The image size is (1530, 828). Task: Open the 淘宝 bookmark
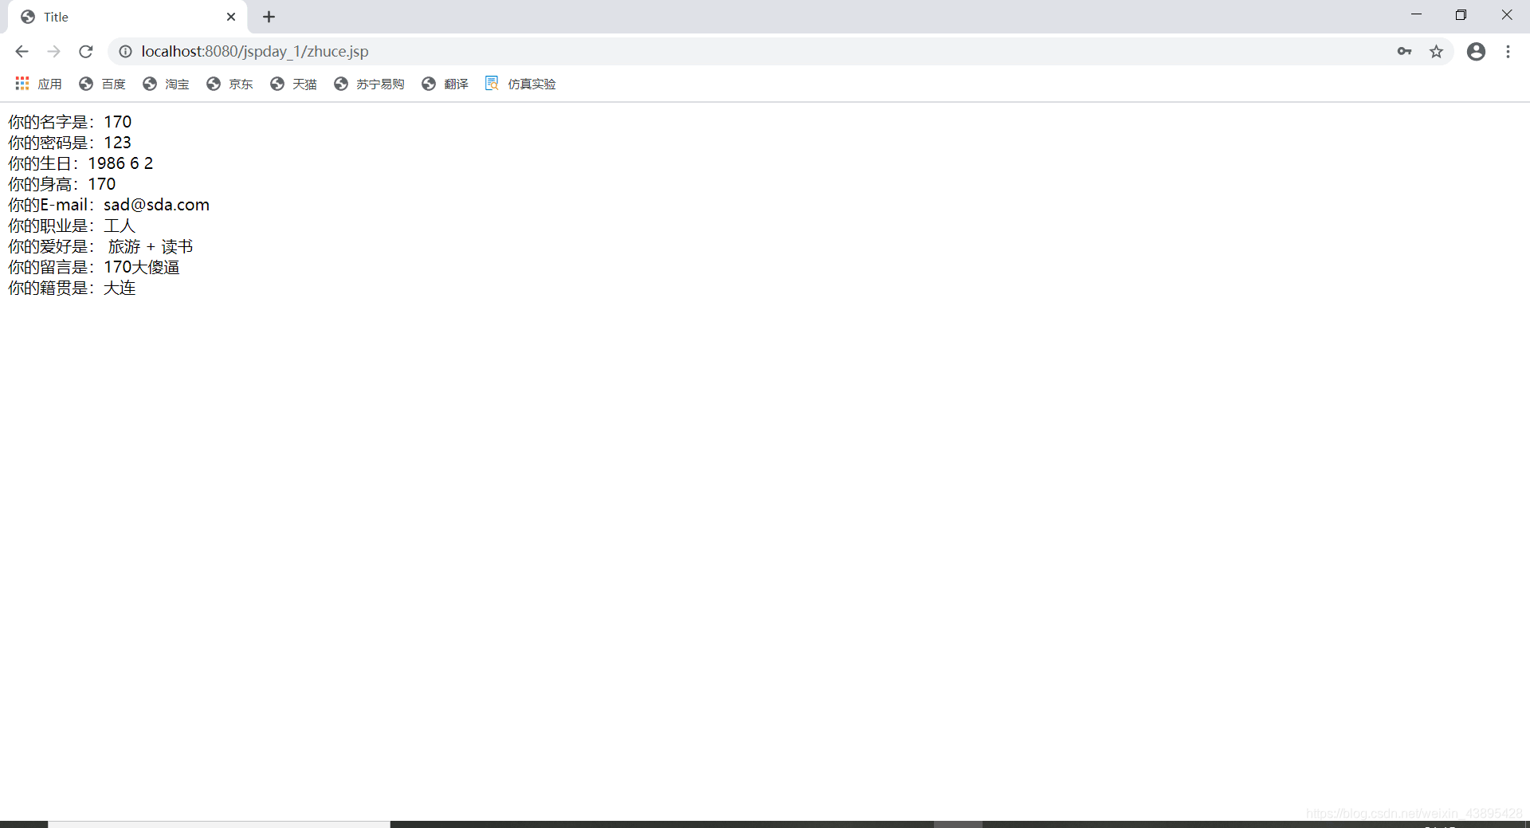[x=166, y=84]
